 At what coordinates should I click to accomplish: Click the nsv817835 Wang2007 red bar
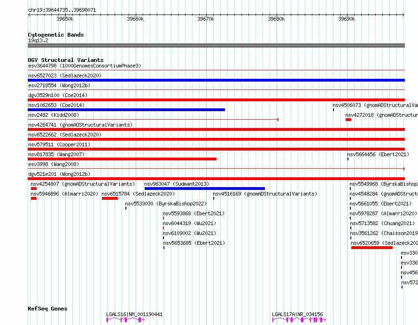click(122, 159)
